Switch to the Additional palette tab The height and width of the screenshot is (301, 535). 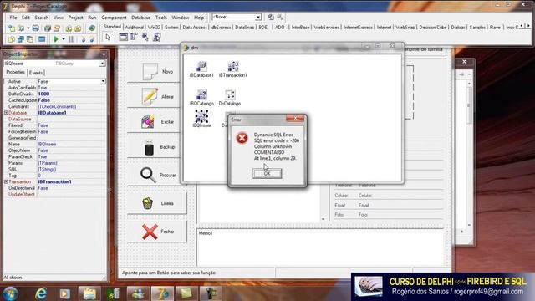tap(134, 28)
